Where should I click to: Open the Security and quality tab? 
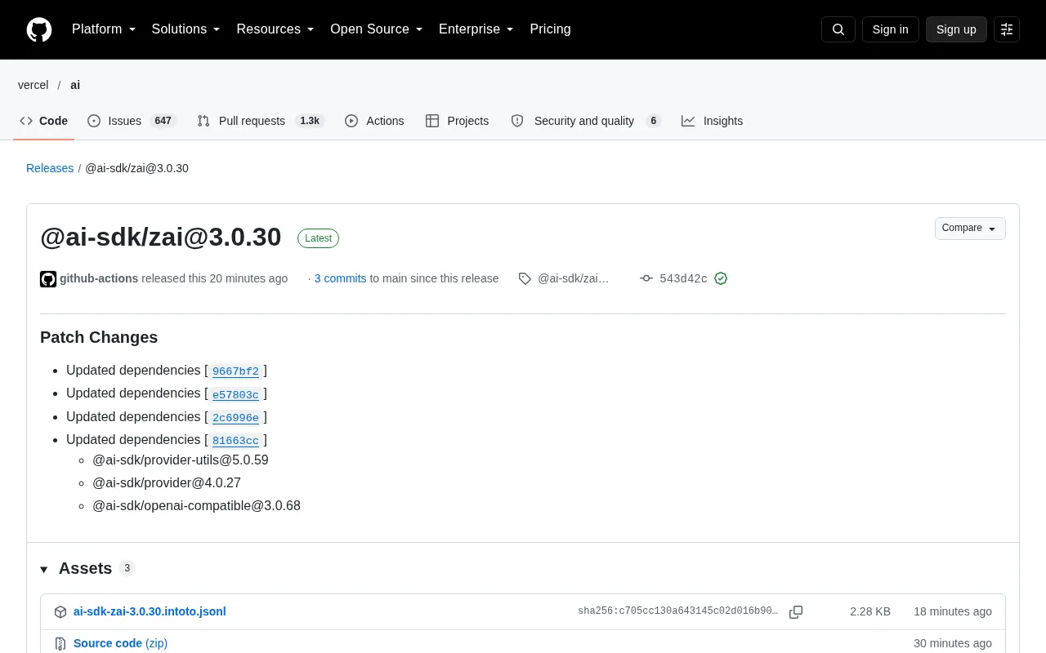coord(585,121)
